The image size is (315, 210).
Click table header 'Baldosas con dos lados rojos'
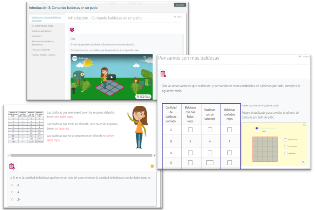(x=190, y=114)
